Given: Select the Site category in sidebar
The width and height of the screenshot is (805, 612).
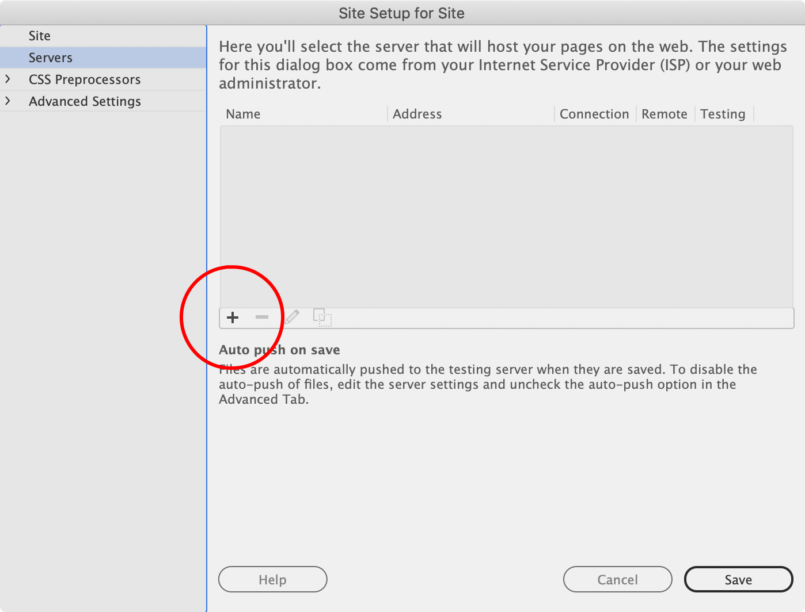Looking at the screenshot, I should pos(39,35).
